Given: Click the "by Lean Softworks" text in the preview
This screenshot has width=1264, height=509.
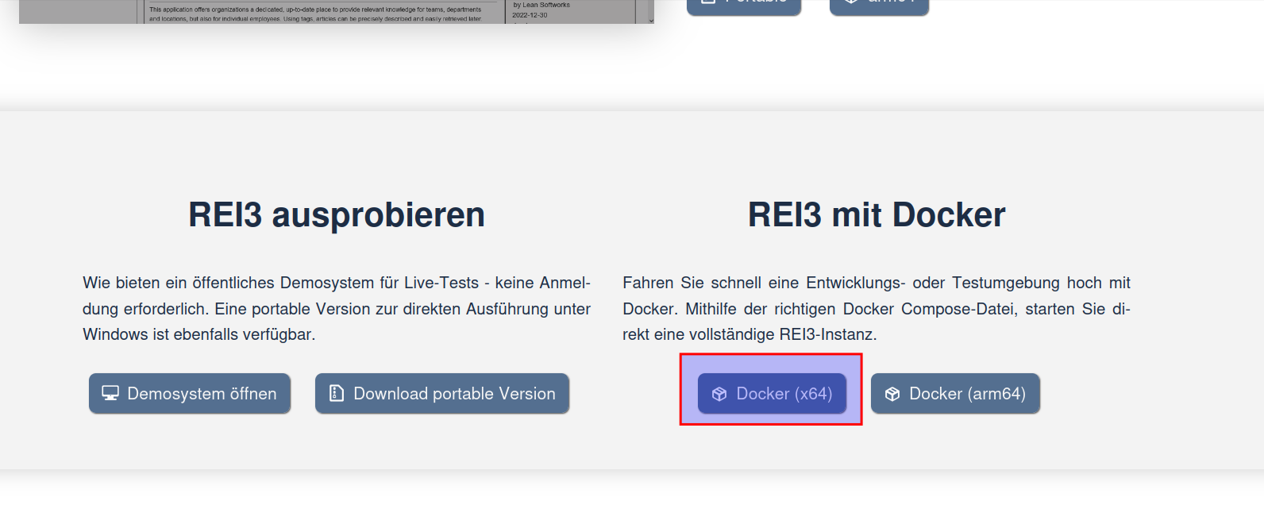Looking at the screenshot, I should 541,5.
